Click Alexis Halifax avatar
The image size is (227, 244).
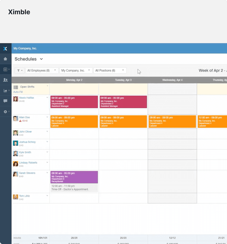[15, 99]
